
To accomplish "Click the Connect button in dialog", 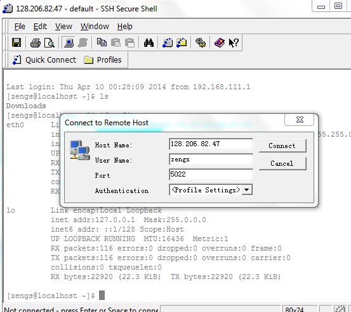I will 282,146.
